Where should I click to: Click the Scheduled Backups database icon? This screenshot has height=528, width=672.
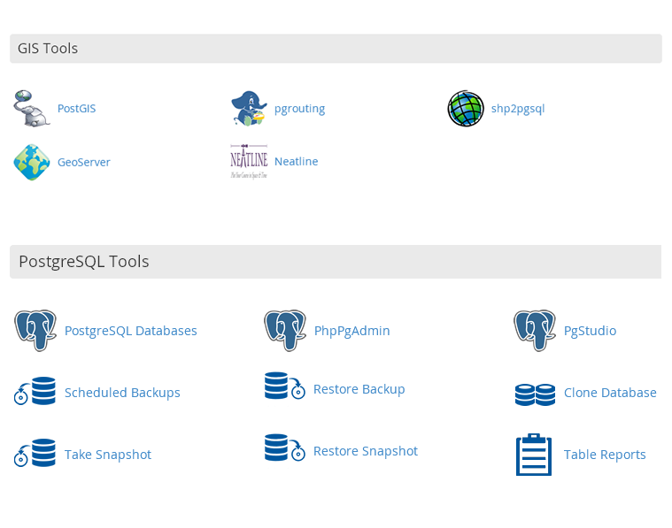(35, 392)
